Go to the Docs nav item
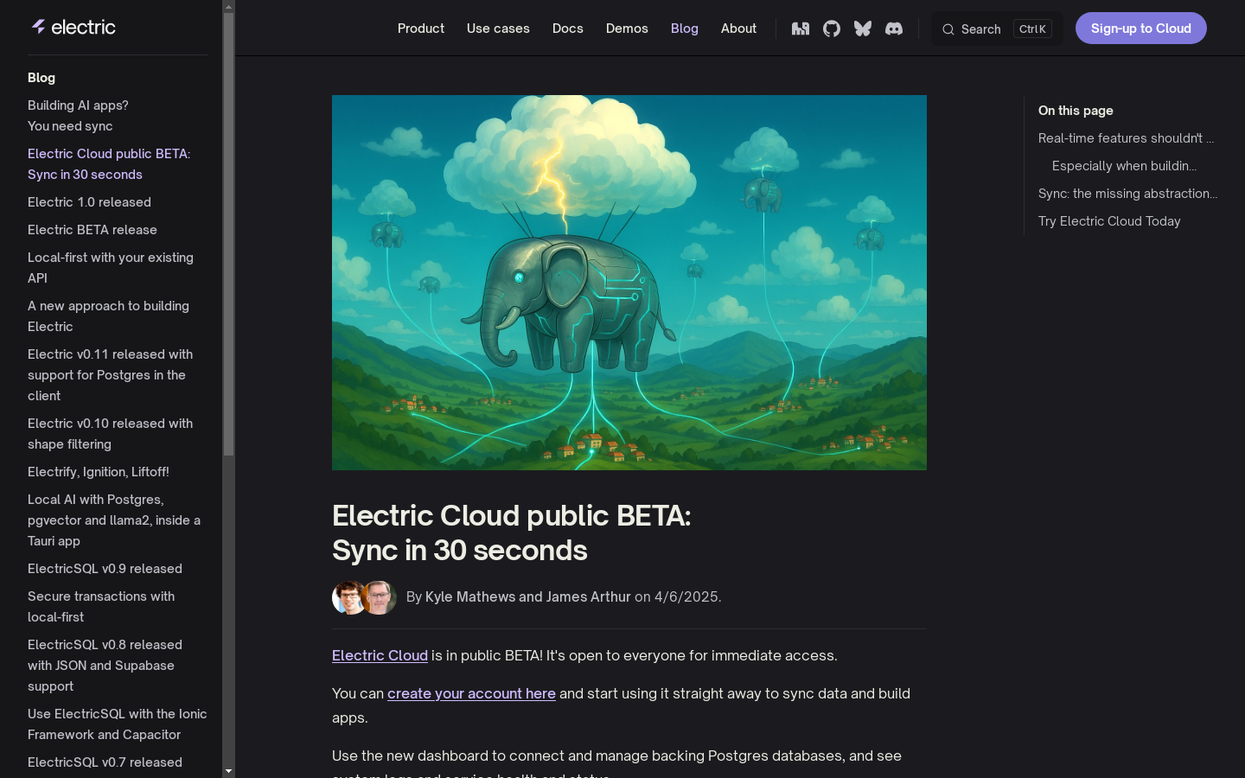 pyautogui.click(x=568, y=29)
